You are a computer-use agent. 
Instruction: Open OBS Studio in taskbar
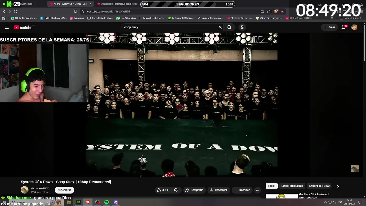tap(97, 202)
